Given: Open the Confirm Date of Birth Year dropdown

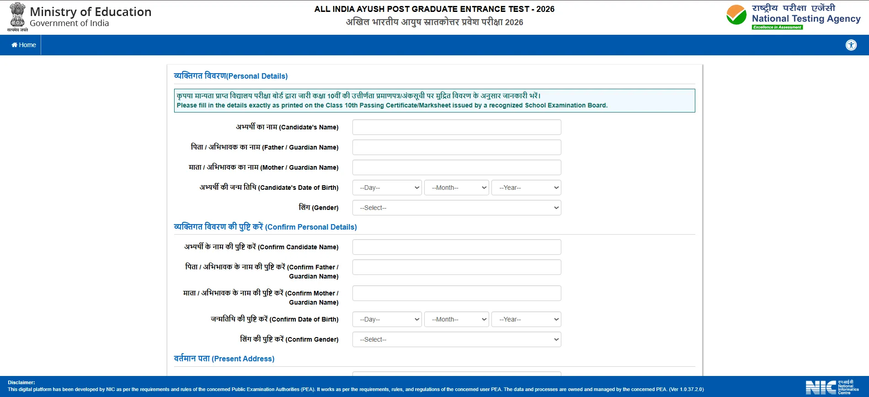Looking at the screenshot, I should click(x=526, y=319).
